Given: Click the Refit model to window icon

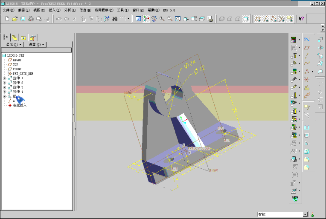Looking at the screenshot, I should pos(178,19).
